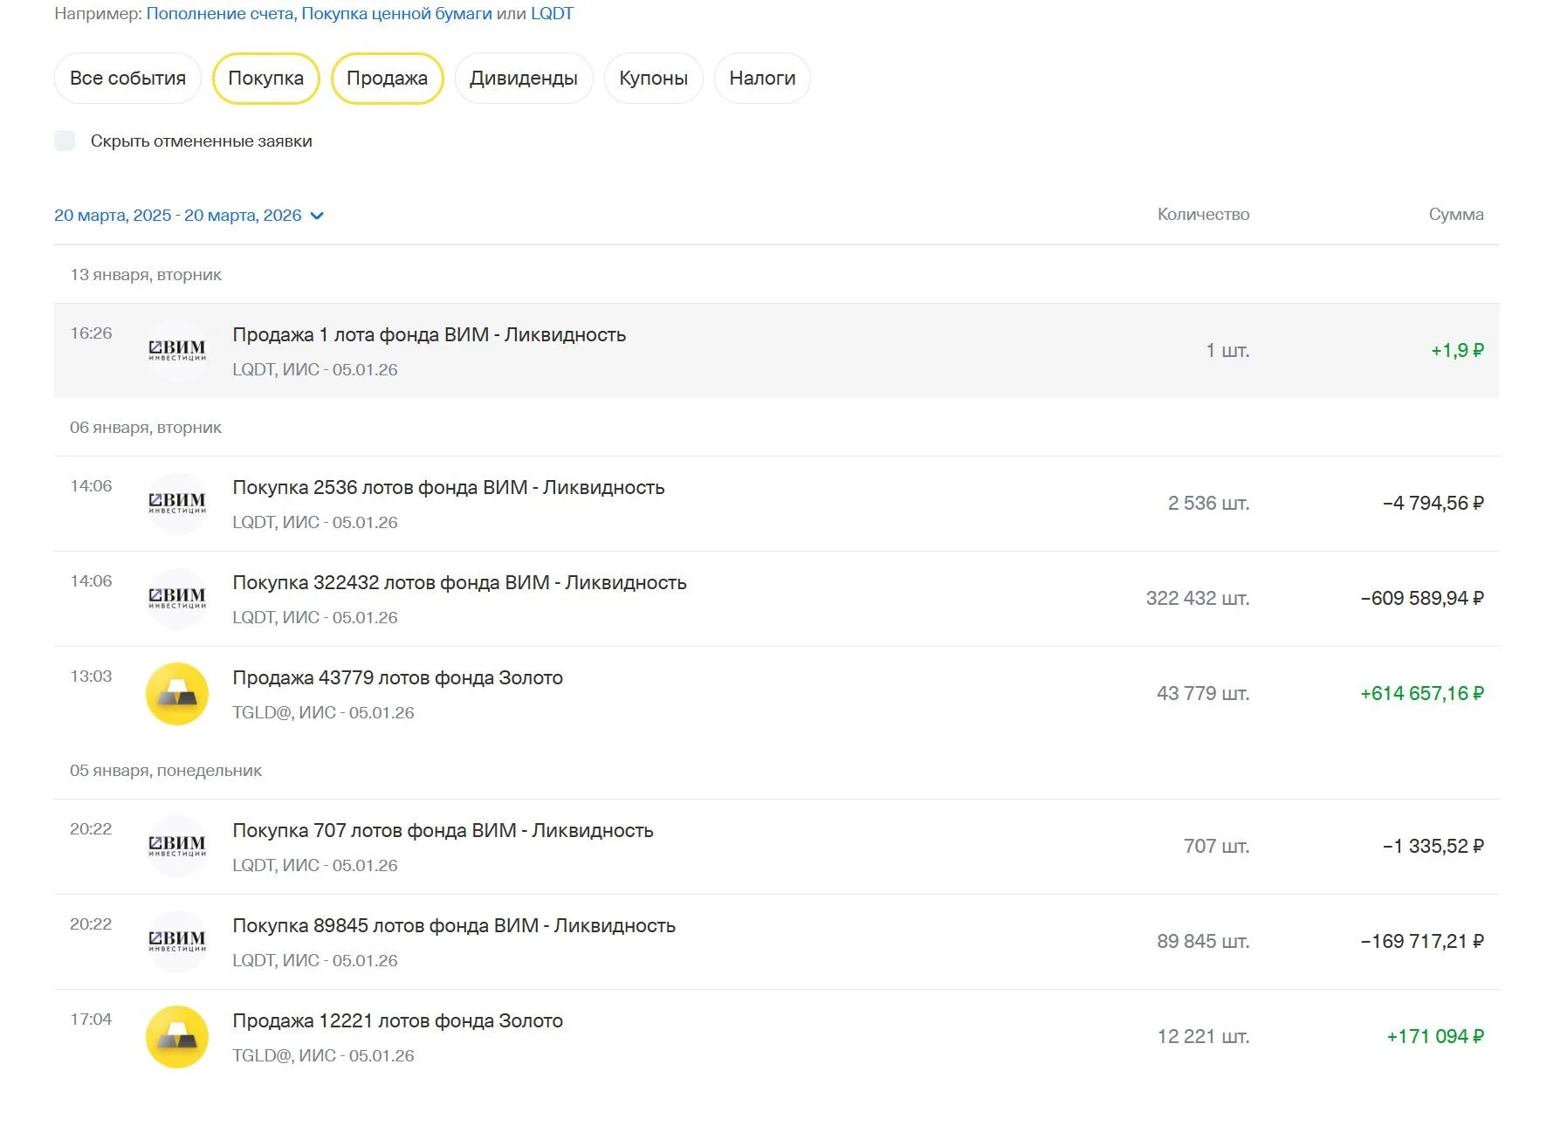Click the Сумма column header
Screen dimensions: 1567x1126
coord(1456,215)
